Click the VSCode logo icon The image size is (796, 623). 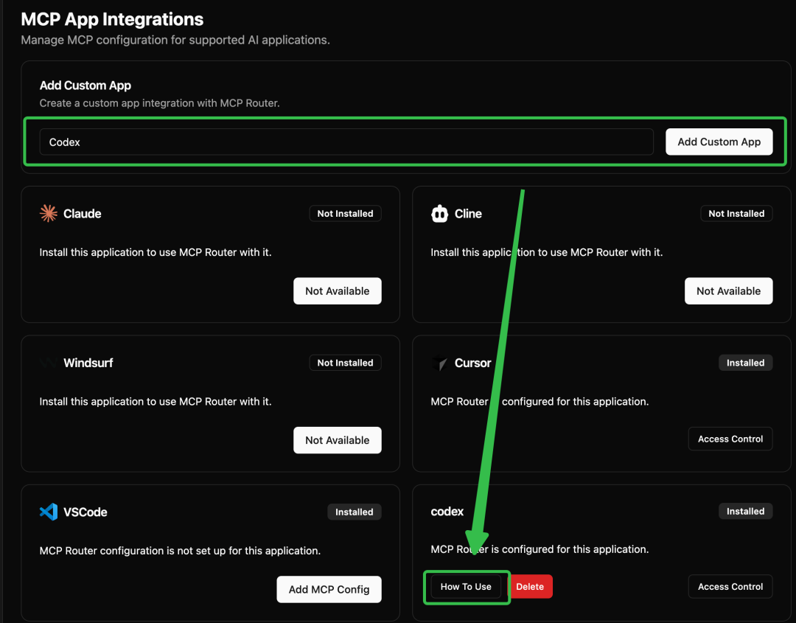point(49,512)
